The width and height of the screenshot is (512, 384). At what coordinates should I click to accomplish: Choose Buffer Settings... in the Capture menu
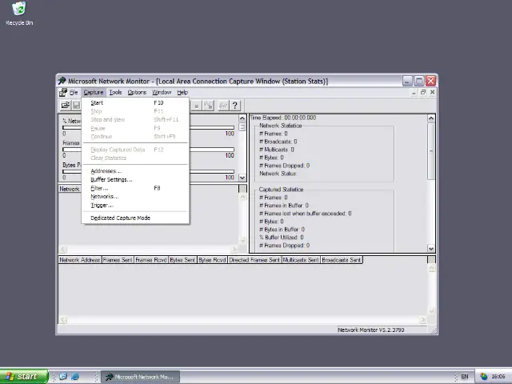coord(135,179)
